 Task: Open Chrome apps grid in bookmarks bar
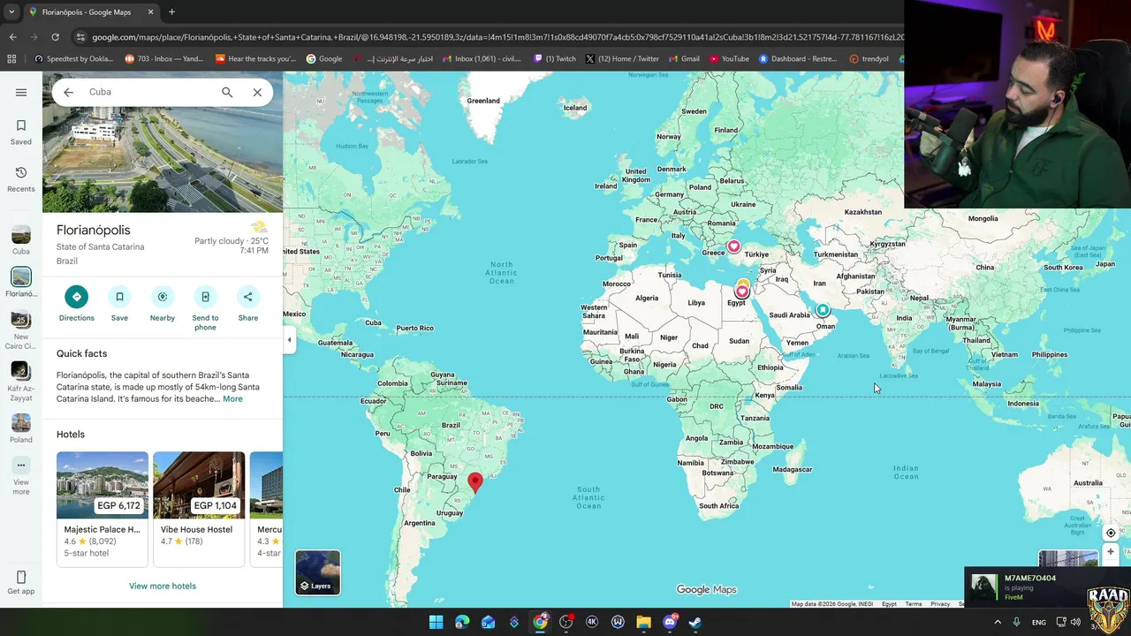(x=11, y=59)
